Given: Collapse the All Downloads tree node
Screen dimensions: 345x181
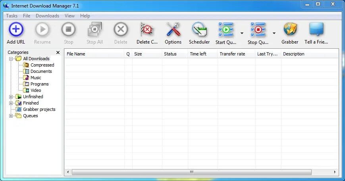Looking at the screenshot, I should click(11, 59).
